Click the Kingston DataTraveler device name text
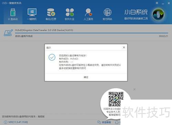 pyautogui.click(x=44, y=30)
